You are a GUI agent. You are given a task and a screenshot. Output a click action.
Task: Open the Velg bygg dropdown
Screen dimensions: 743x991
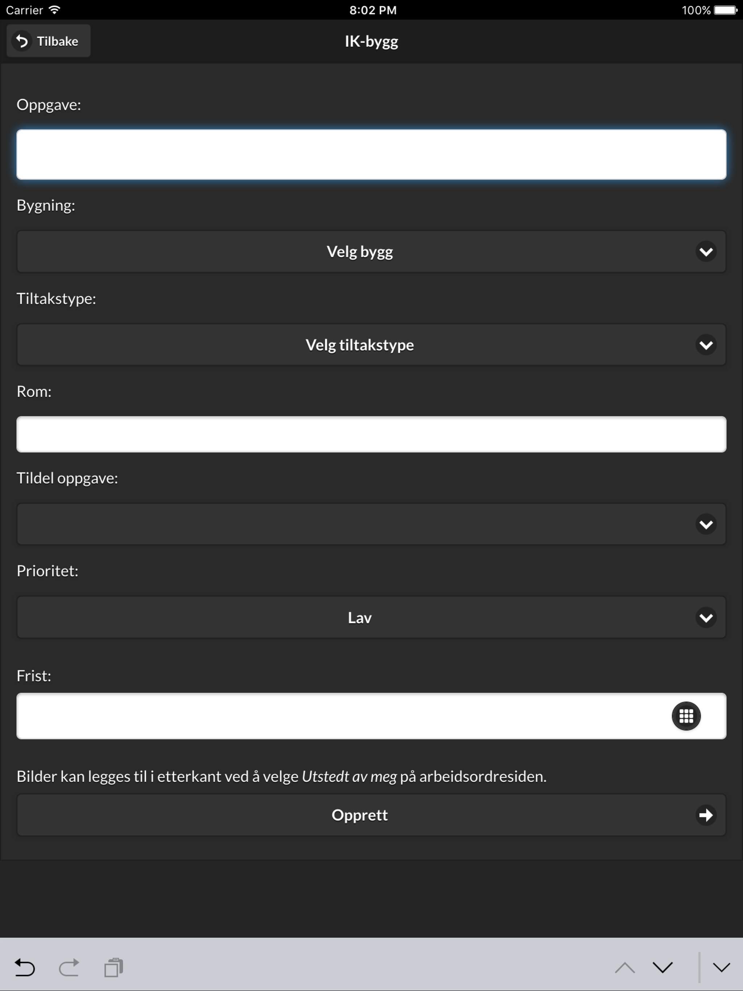[x=371, y=251]
